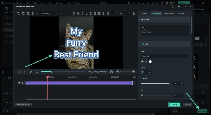The width and height of the screenshot is (211, 115).
Task: Click the delete trash icon in toolbar
Action: click(x=33, y=13)
